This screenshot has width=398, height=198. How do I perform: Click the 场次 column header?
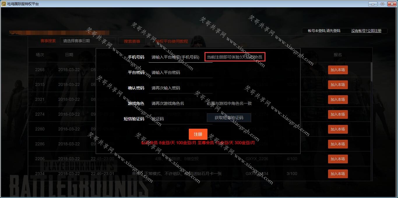40,55
